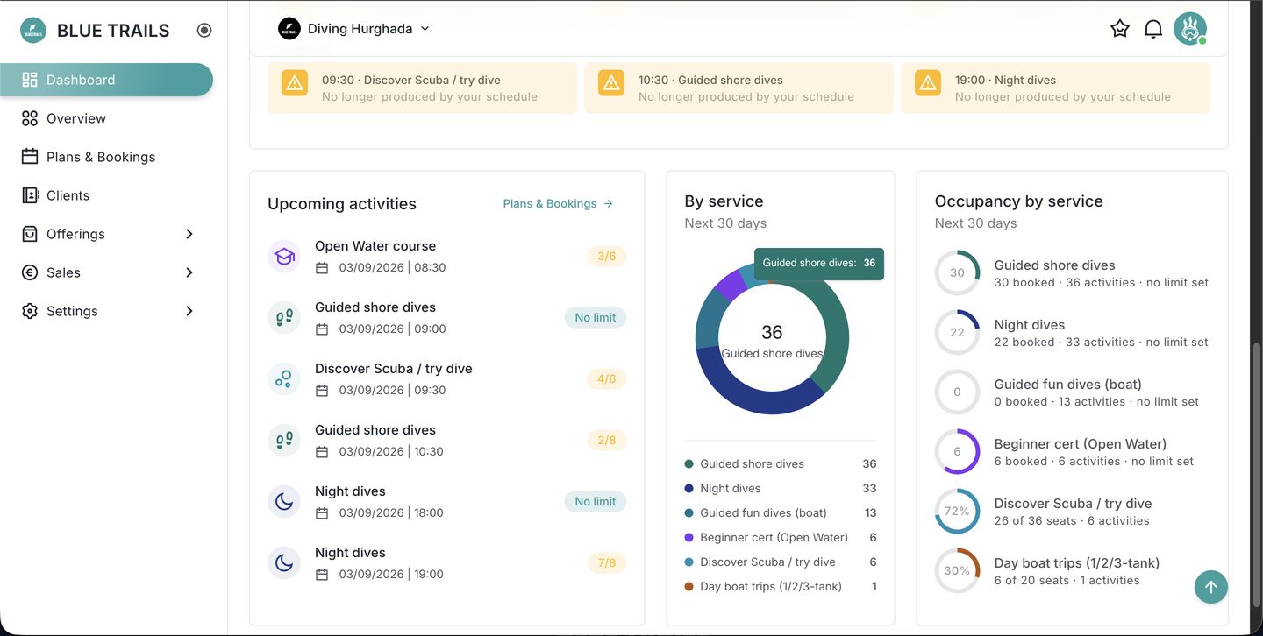Click the Guided shore dives 30 progress ring
Image resolution: width=1263 pixels, height=636 pixels.
click(957, 272)
